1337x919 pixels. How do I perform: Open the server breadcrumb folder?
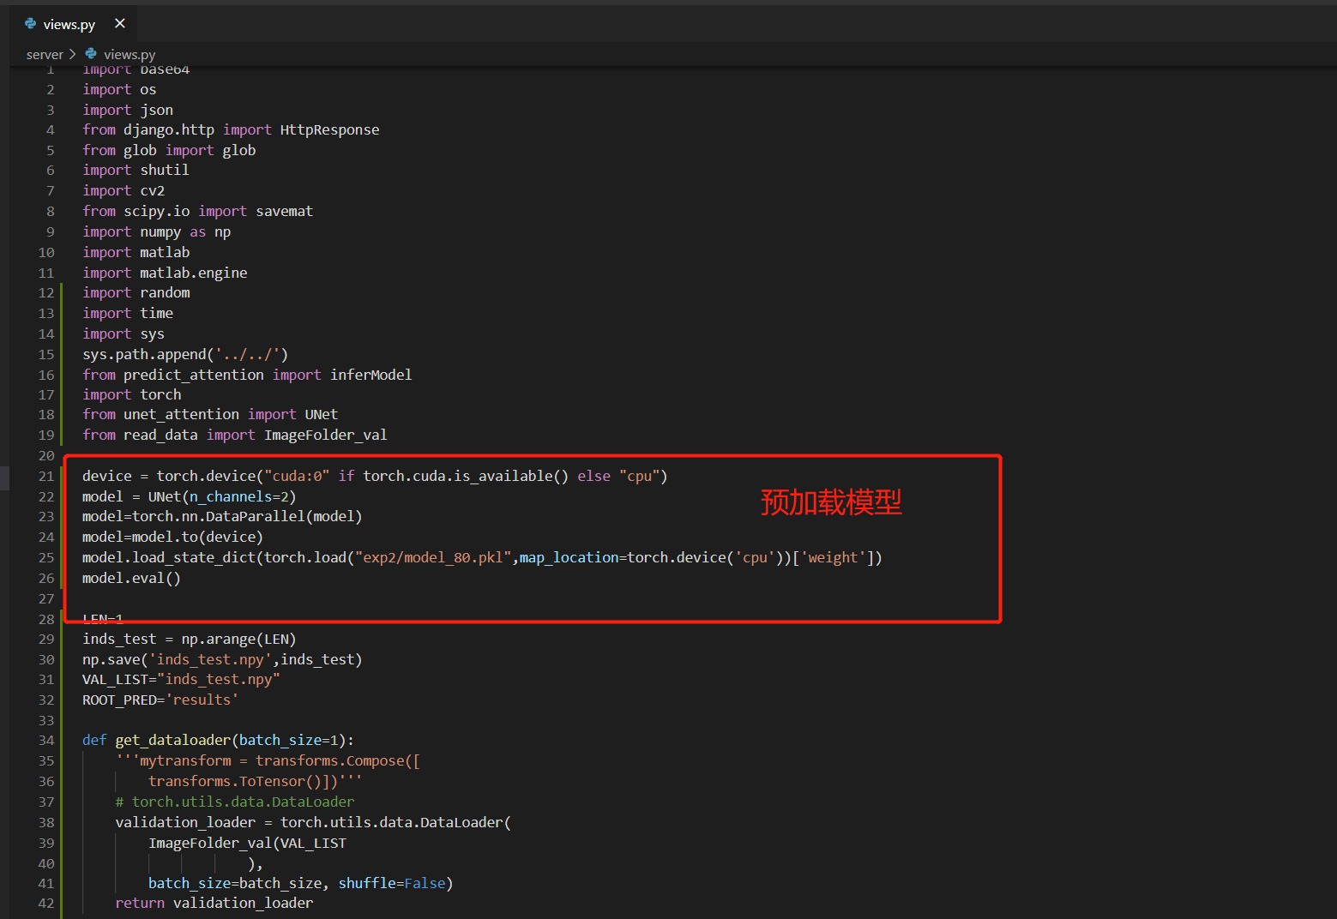[45, 54]
